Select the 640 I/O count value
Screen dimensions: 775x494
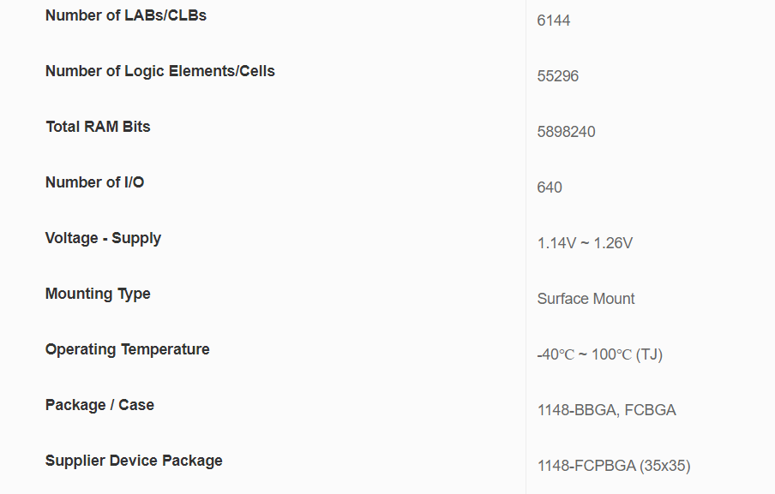coord(550,187)
